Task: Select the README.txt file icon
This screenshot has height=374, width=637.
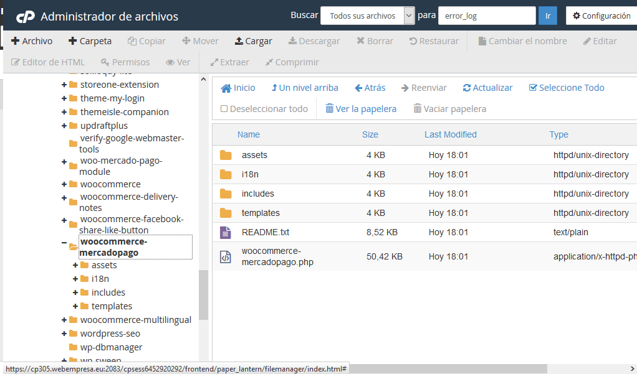Action: (226, 233)
